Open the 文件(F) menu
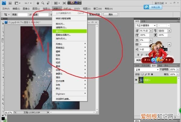The height and width of the screenshot is (122, 181). (6, 9)
